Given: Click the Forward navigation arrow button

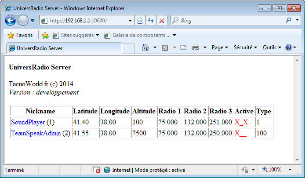Looking at the screenshot, I should [x=23, y=21].
